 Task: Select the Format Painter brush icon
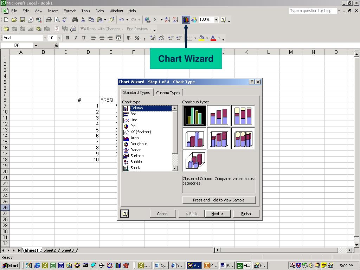tap(111, 20)
